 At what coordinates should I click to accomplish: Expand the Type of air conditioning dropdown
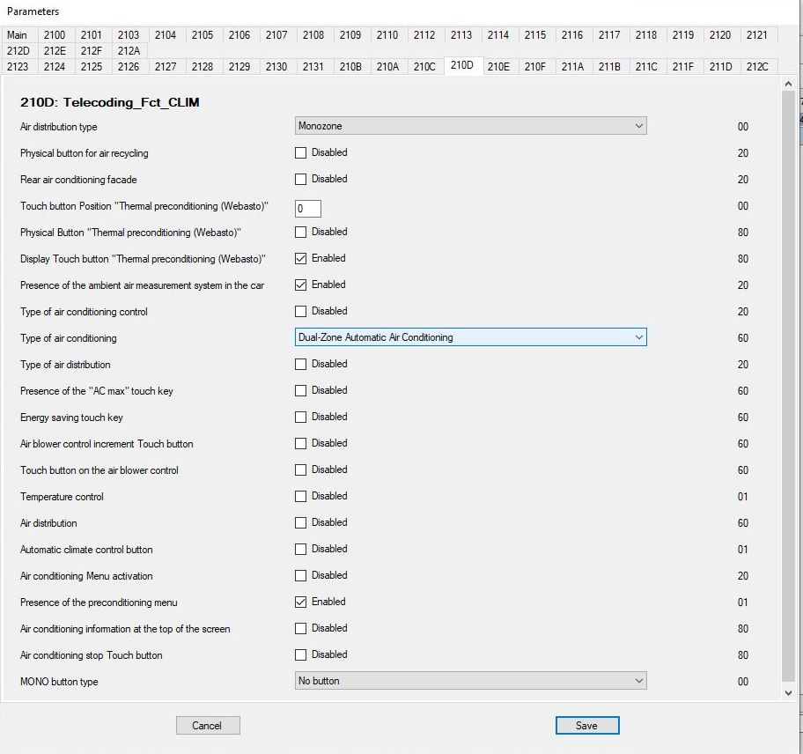click(x=470, y=337)
